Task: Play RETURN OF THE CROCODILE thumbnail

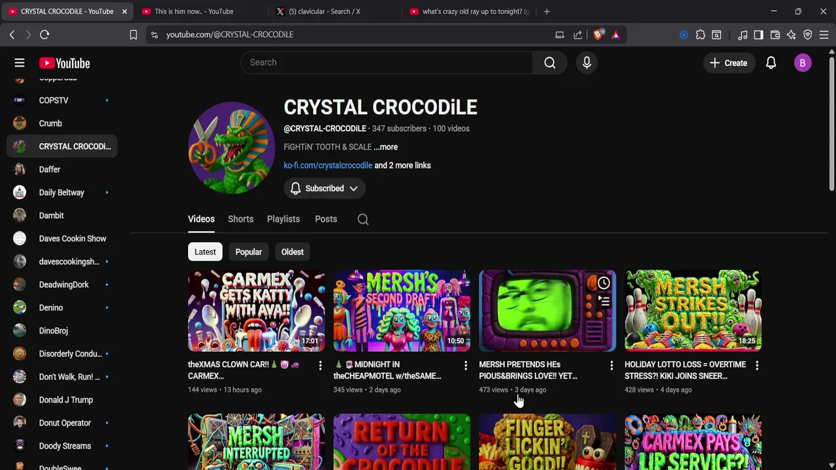Action: [x=402, y=442]
